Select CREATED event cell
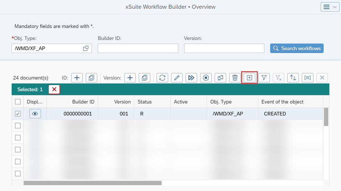This screenshot has height=191, width=341. pos(291,114)
